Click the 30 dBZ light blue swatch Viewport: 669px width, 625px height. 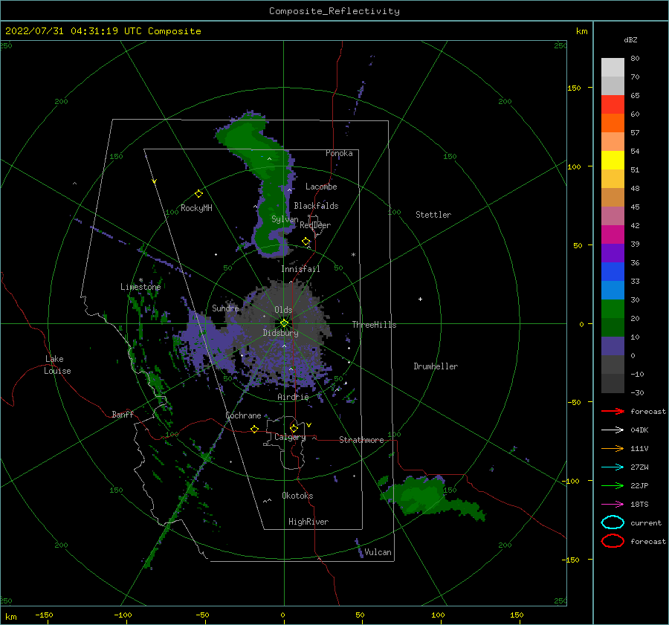(613, 290)
